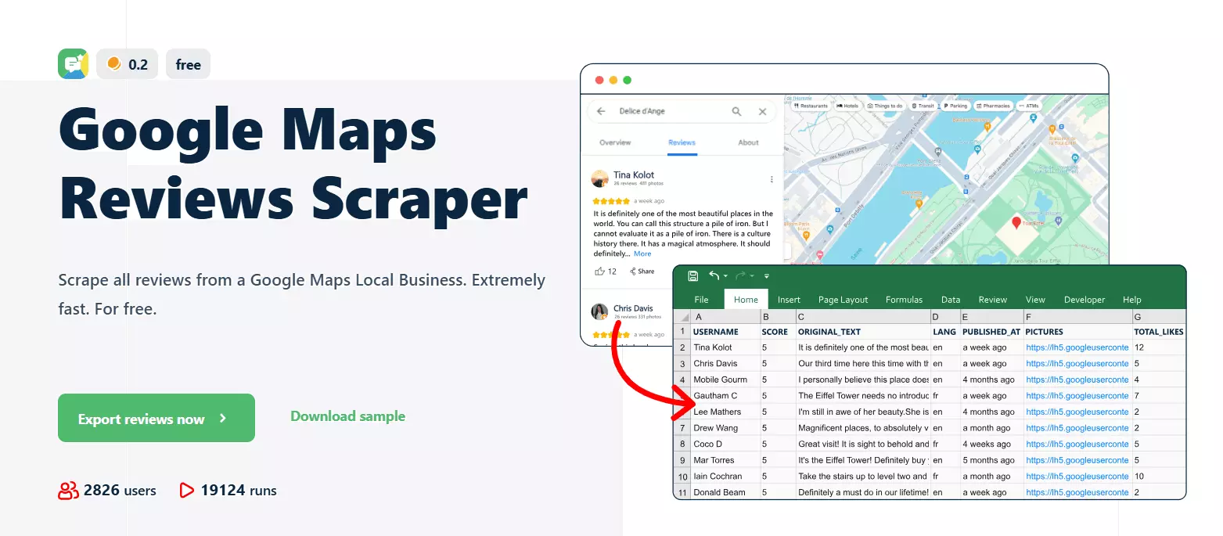Switch to the Formulas ribbon tab
The width and height of the screenshot is (1223, 536).
[x=904, y=299]
